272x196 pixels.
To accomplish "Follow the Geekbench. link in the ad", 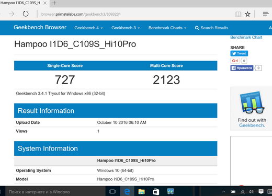I will pyautogui.click(x=252, y=125).
